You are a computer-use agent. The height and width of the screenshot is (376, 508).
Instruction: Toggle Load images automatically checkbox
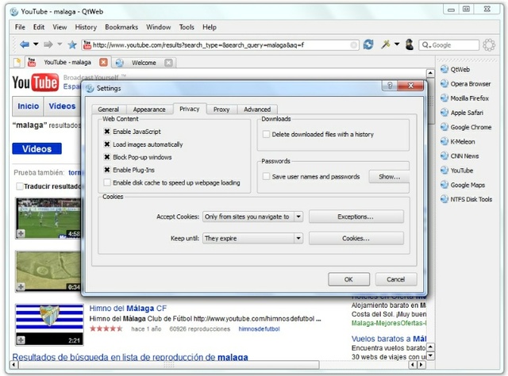click(107, 144)
